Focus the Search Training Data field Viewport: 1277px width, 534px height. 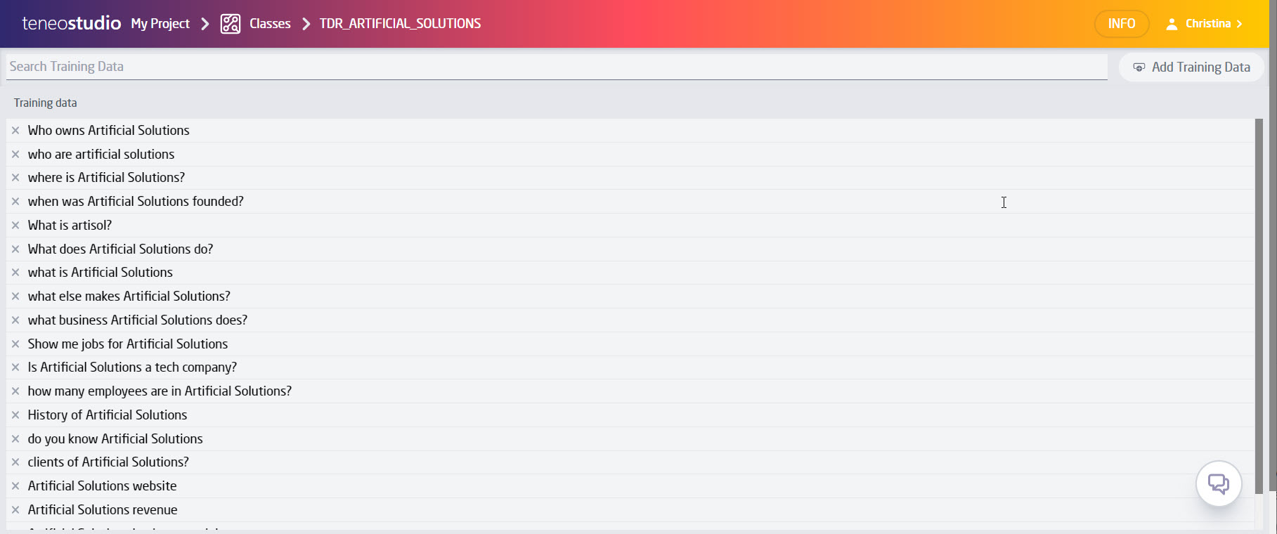point(555,67)
